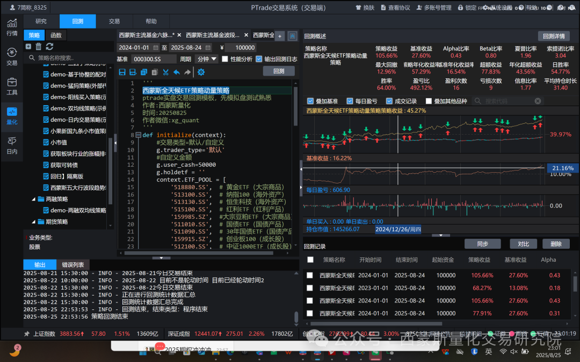Screen dimensions: 580x362
Task: Toggle 输出回测日志 checkbox
Action: pos(259,59)
